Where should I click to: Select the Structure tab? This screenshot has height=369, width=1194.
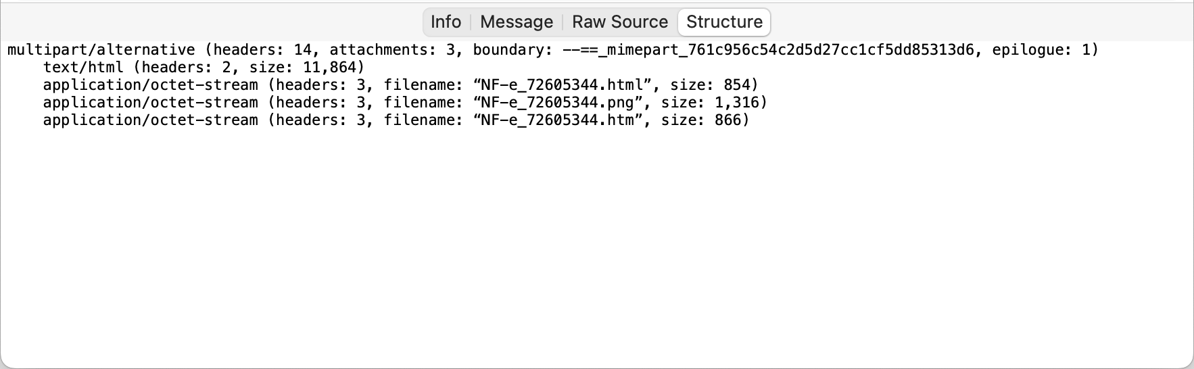pyautogui.click(x=724, y=22)
